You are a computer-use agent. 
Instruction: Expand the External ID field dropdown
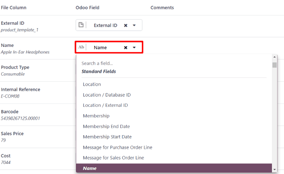[134, 25]
